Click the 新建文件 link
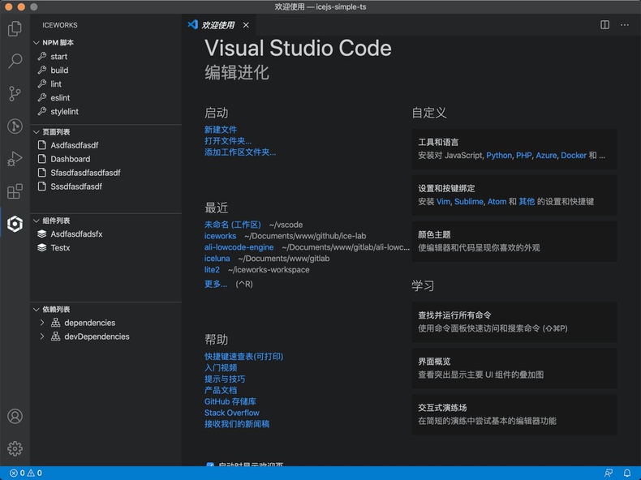Screen dimensions: 641x480 [221, 130]
